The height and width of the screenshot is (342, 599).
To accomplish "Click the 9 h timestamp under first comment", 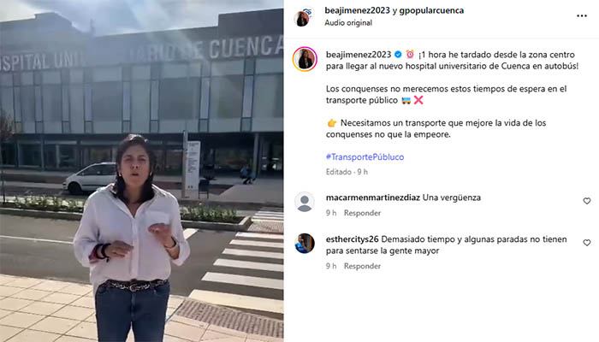I will [x=331, y=213].
